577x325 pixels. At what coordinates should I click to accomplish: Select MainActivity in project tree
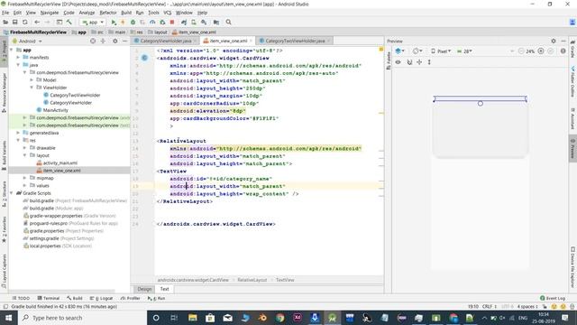[x=56, y=110]
